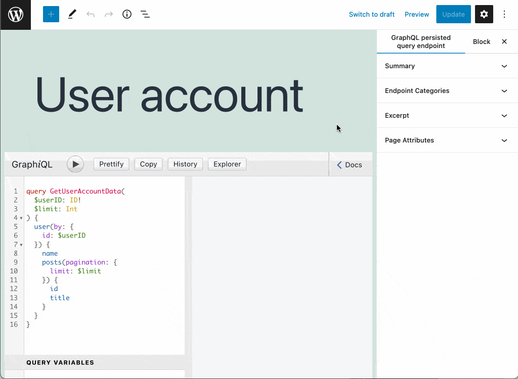Open the block inserter plus button
518x379 pixels.
point(51,14)
